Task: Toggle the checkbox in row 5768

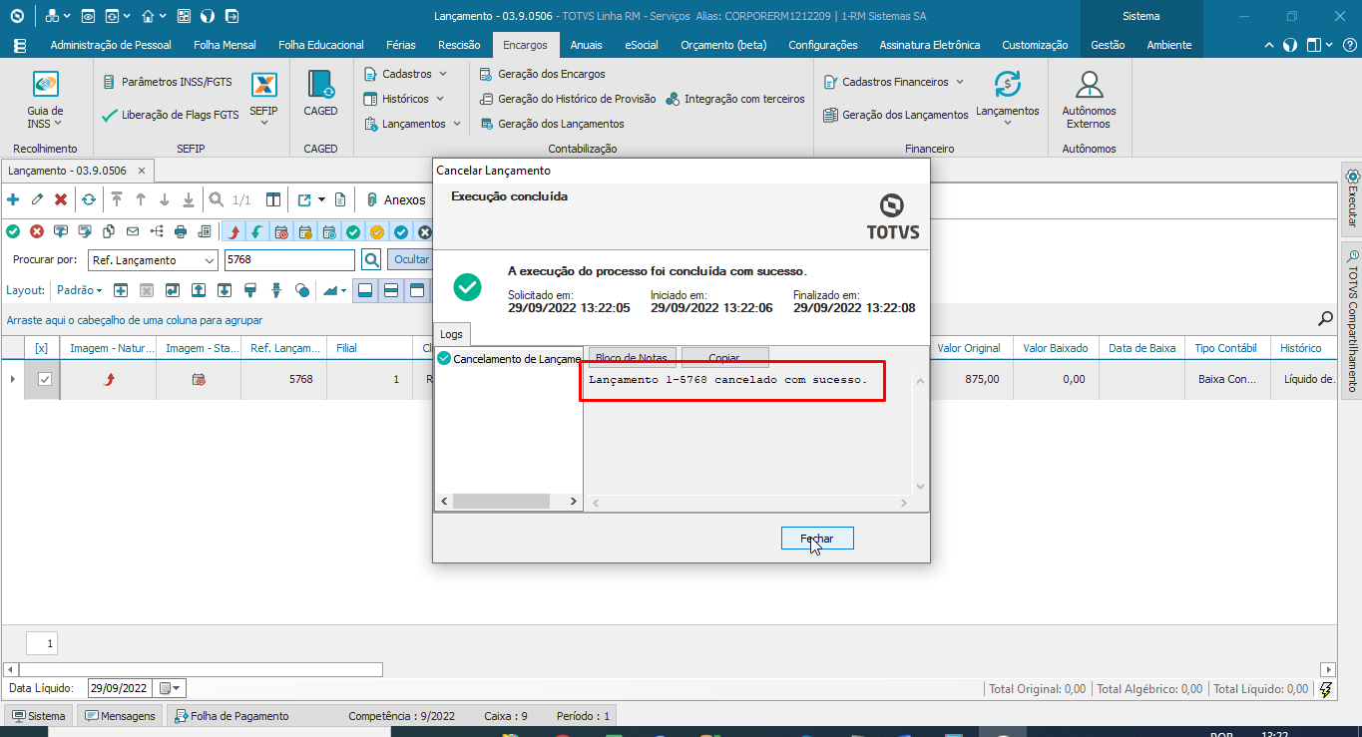Action: click(45, 379)
